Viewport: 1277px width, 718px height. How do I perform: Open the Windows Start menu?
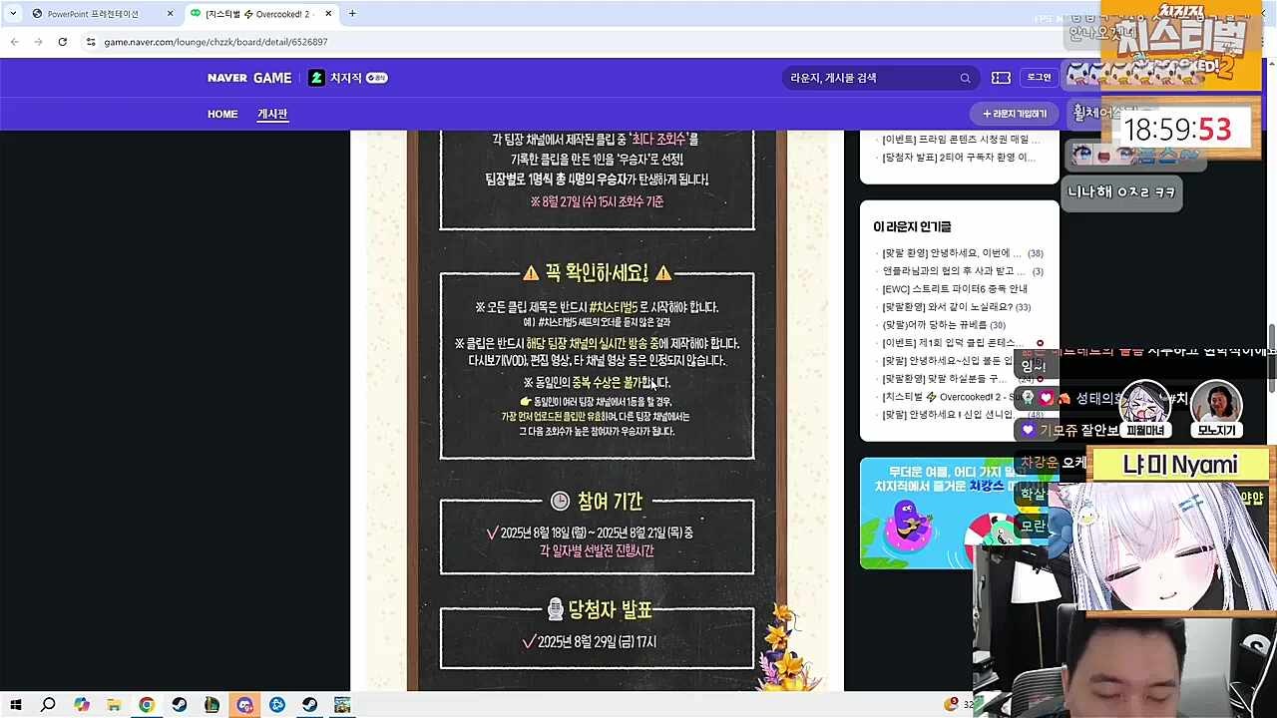pyautogui.click(x=16, y=705)
